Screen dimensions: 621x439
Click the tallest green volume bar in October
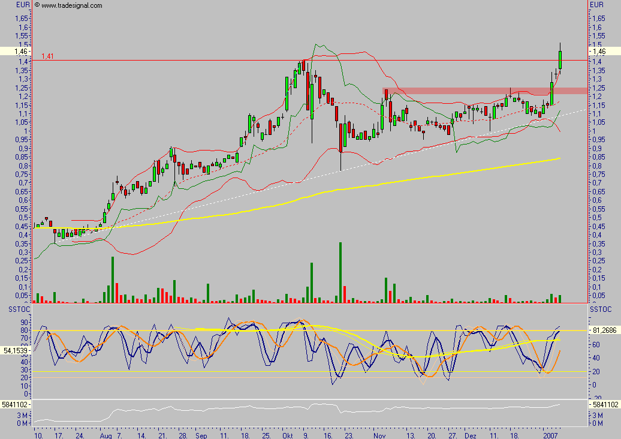(340, 273)
